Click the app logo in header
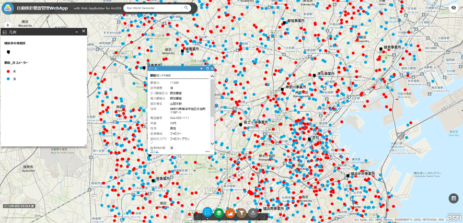 [x=8, y=8]
